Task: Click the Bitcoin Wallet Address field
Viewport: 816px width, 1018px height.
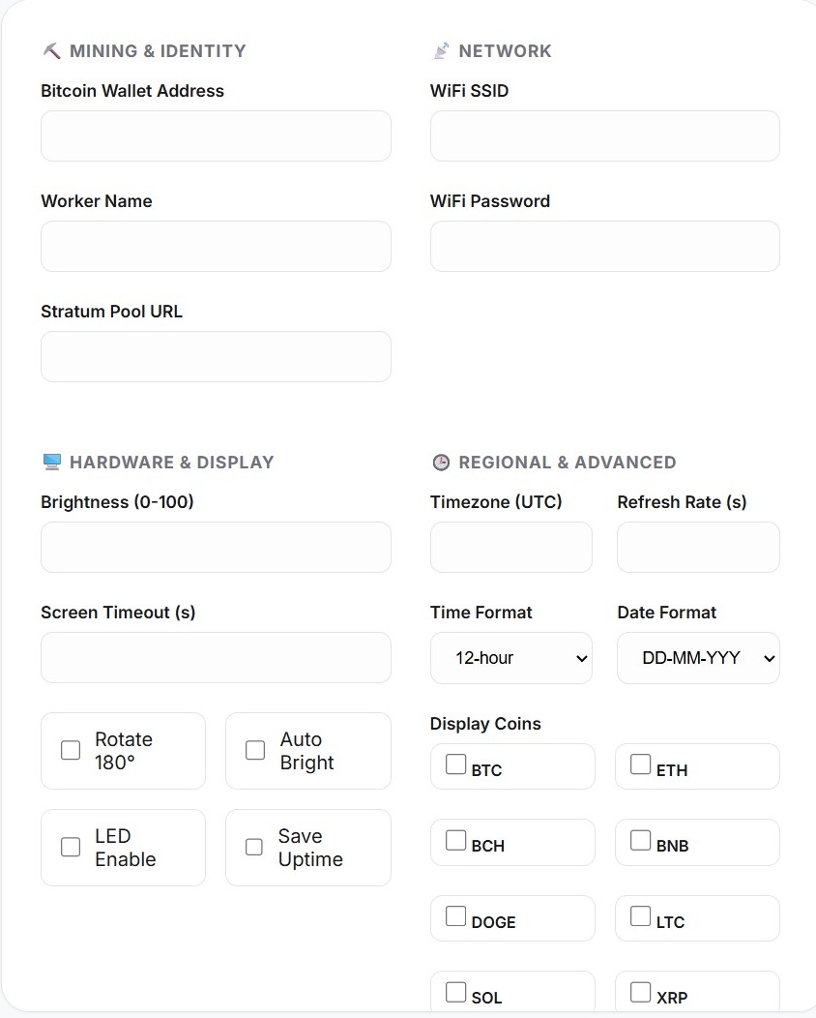Action: 216,135
